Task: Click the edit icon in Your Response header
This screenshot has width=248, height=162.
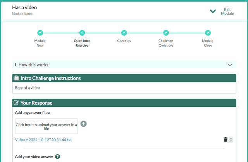Action: click(16, 103)
